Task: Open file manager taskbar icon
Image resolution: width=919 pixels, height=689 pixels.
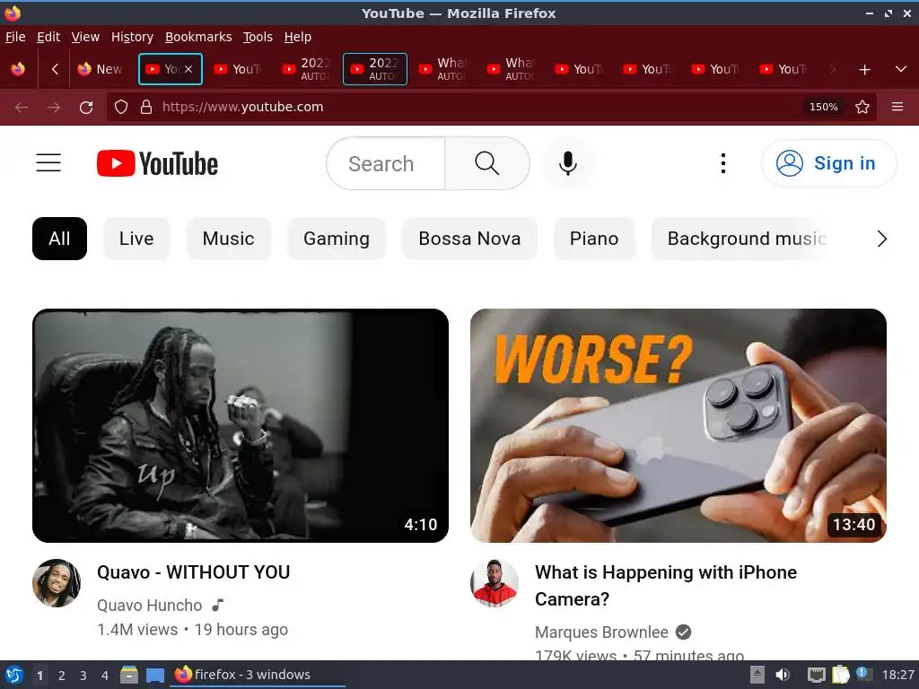Action: (x=129, y=675)
